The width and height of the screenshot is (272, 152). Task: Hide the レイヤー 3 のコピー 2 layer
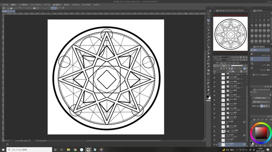(x=214, y=83)
